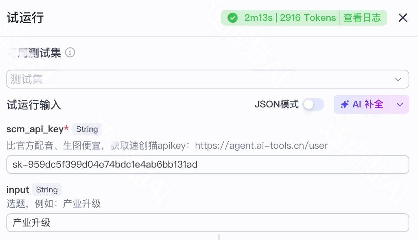Click the sparkle icon inside AI 补全 button
Image resolution: width=418 pixels, height=240 pixels.
click(345, 104)
